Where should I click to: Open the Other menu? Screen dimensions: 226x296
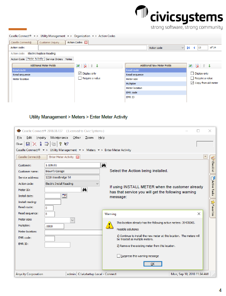(77, 138)
